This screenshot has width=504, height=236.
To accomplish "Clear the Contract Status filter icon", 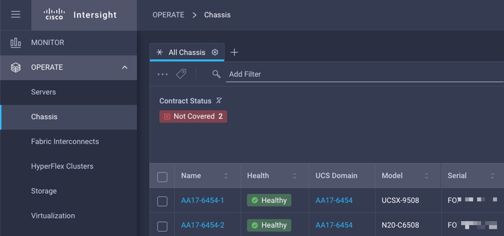I will click(x=219, y=100).
